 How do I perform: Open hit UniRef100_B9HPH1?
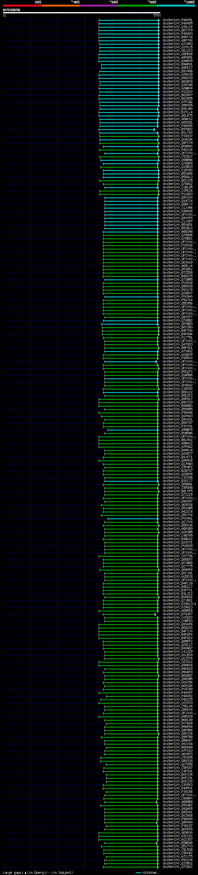[x=178, y=65]
